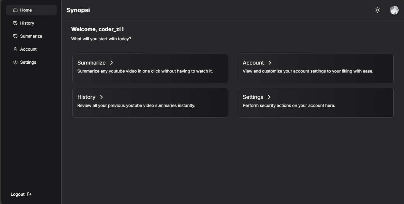Click 'Summarize any youtube video' description text
Screen dimensions: 404x204
(145, 71)
